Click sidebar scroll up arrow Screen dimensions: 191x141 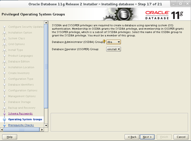[46, 23]
